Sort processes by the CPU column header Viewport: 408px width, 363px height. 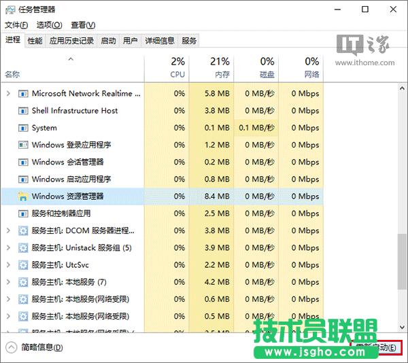[x=177, y=68]
